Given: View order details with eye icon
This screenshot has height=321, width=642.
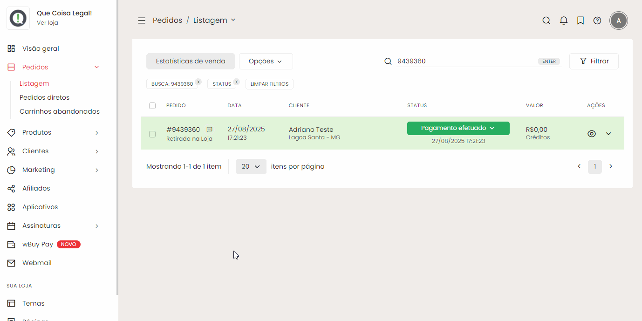Looking at the screenshot, I should pyautogui.click(x=592, y=134).
